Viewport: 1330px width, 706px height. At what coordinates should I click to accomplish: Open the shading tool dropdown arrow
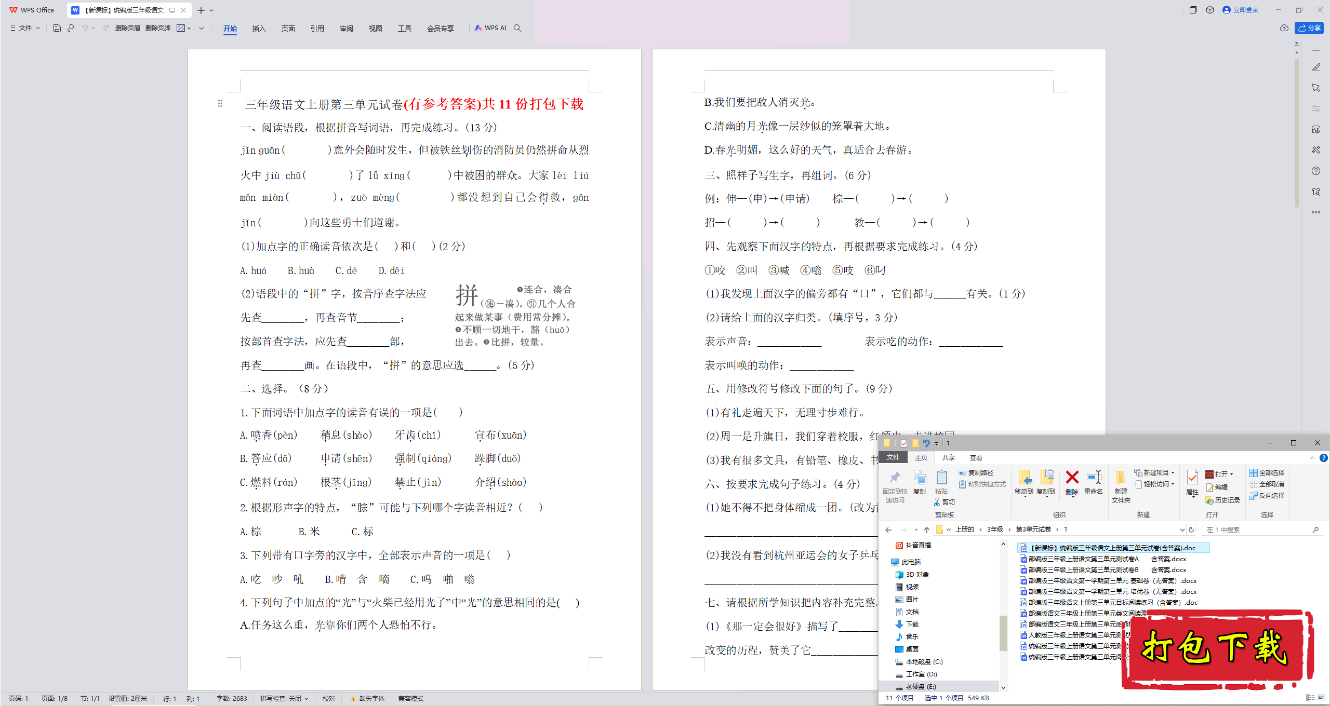(189, 28)
